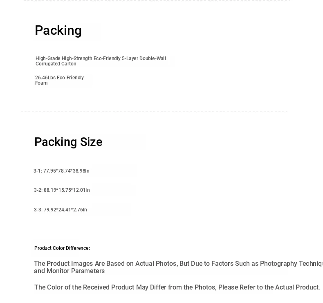Viewport: 323px width, 303px height.
Task: Click the '88.19*15.75*12.01In' dimensions
Action: point(67,190)
